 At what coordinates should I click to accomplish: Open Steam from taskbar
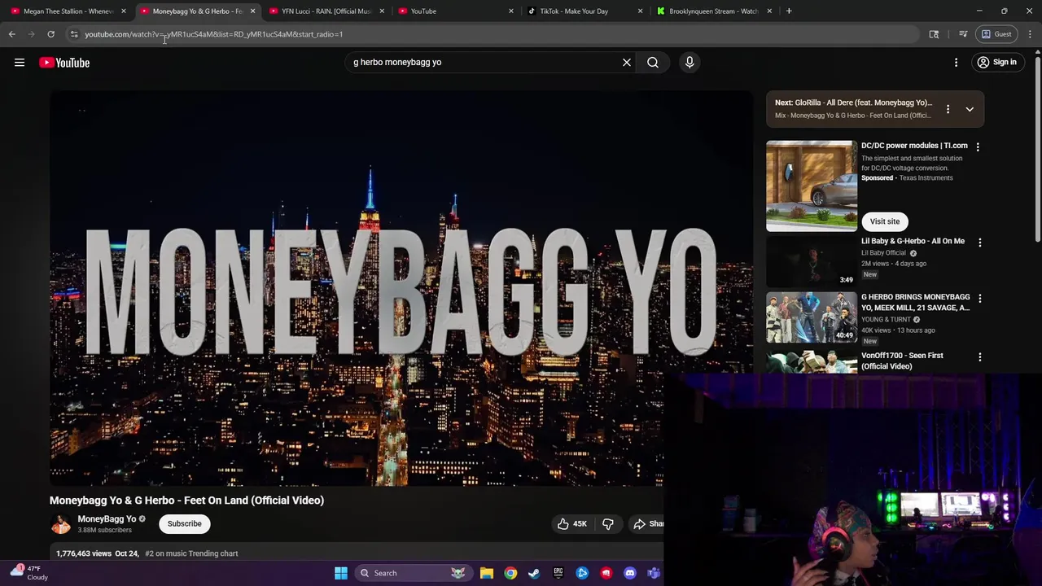point(534,573)
